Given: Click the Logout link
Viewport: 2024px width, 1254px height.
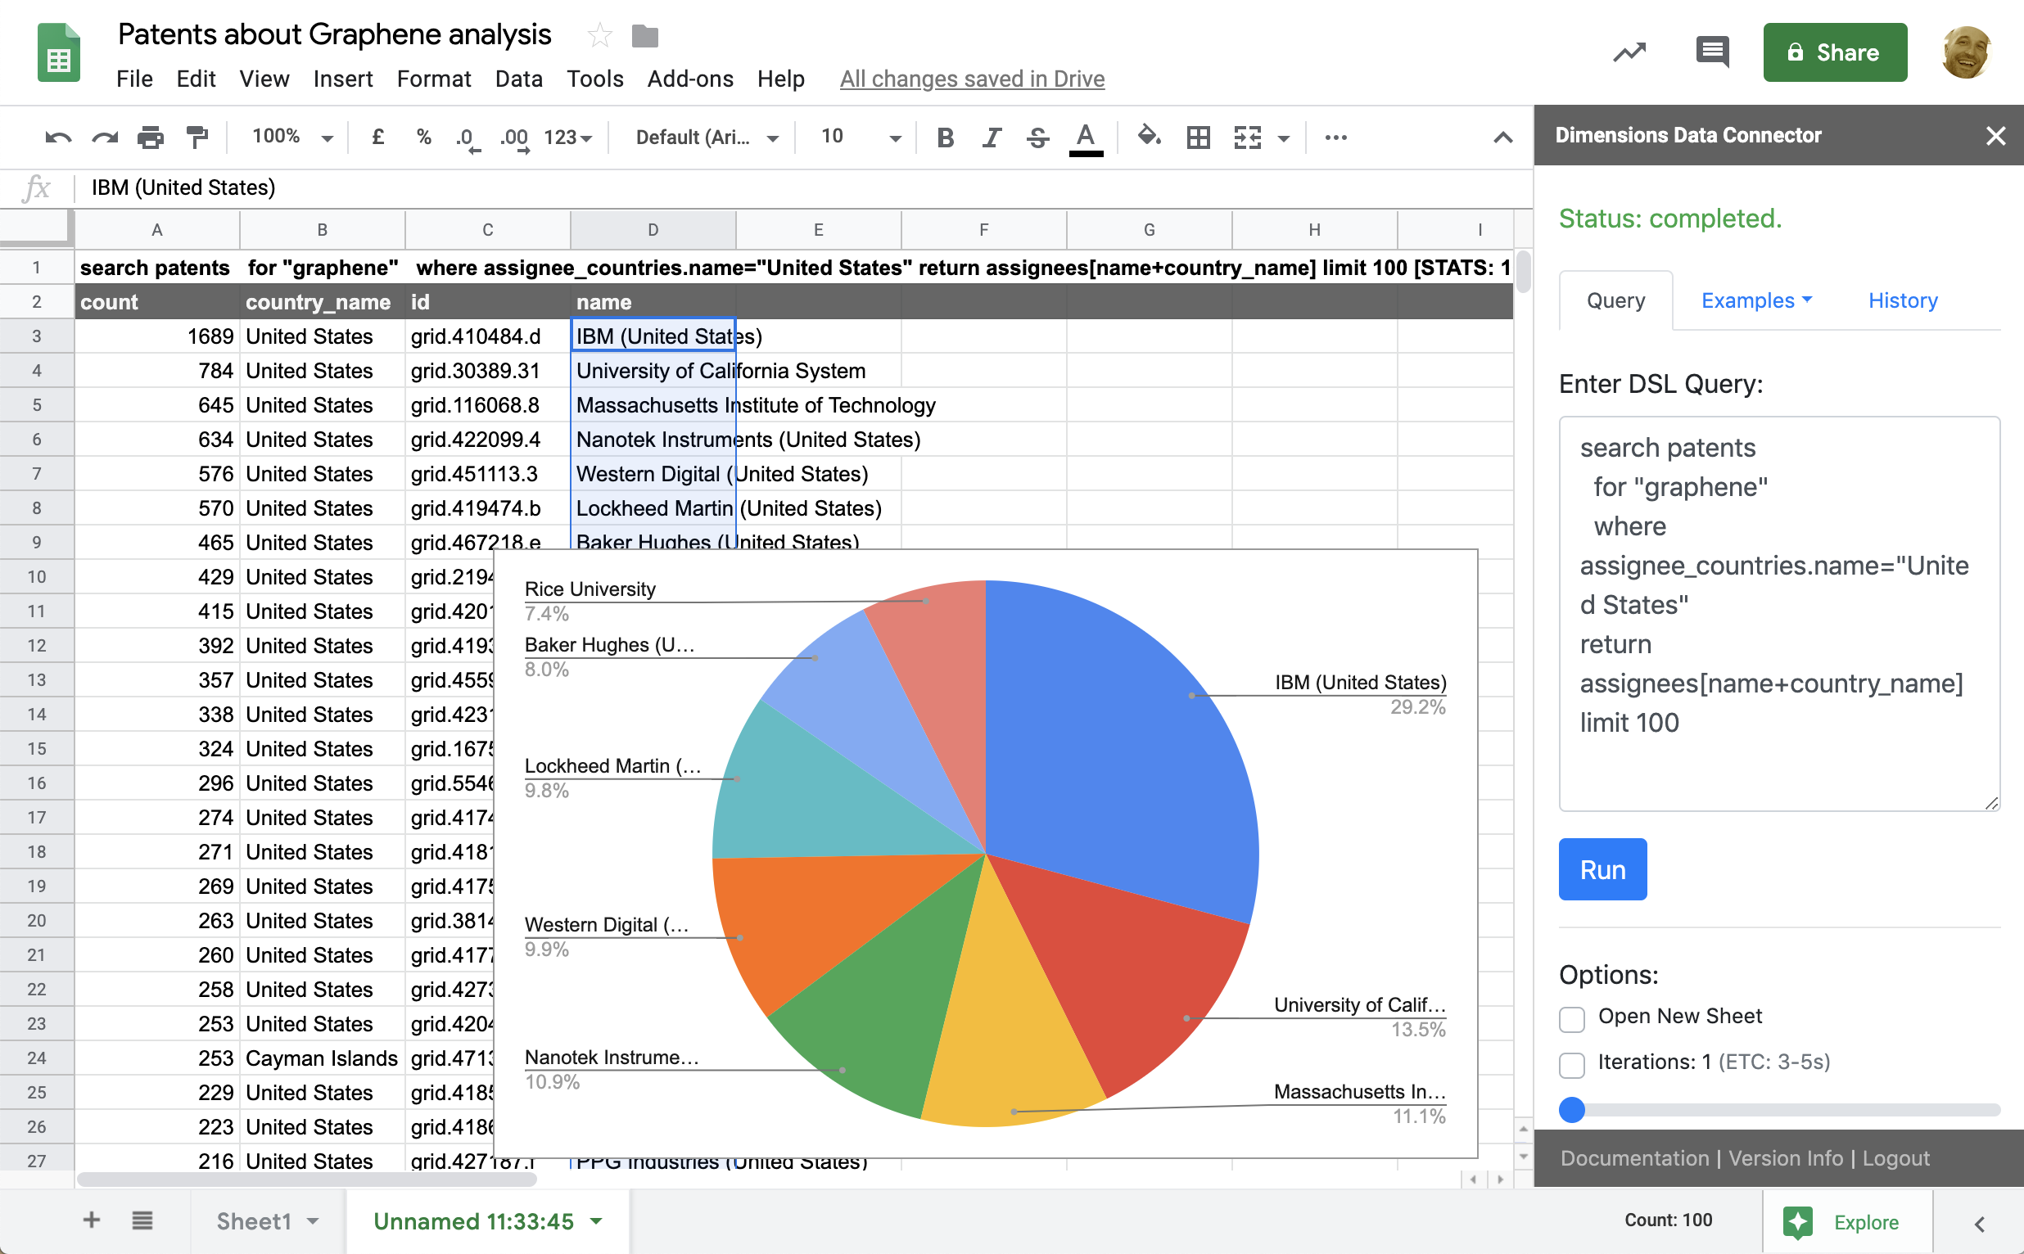Looking at the screenshot, I should click(x=1895, y=1157).
